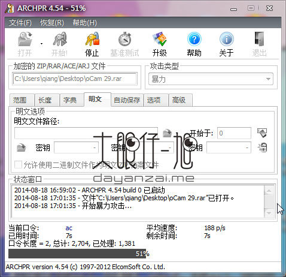The height and width of the screenshot is (277, 286).
Task: Run the 基准测试 benchmark icon
Action: pos(124,39)
